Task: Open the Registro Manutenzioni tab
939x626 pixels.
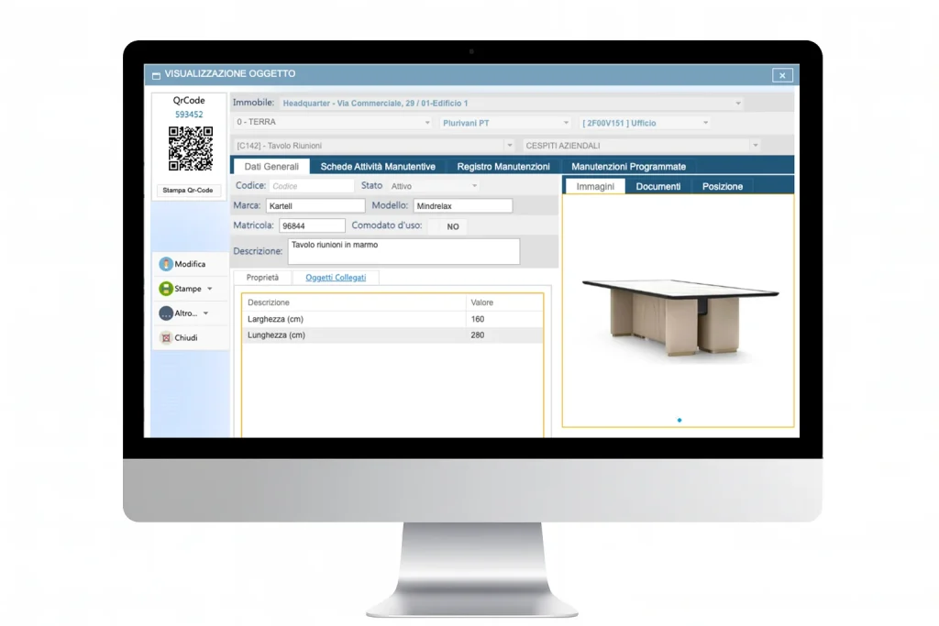Action: click(x=503, y=167)
